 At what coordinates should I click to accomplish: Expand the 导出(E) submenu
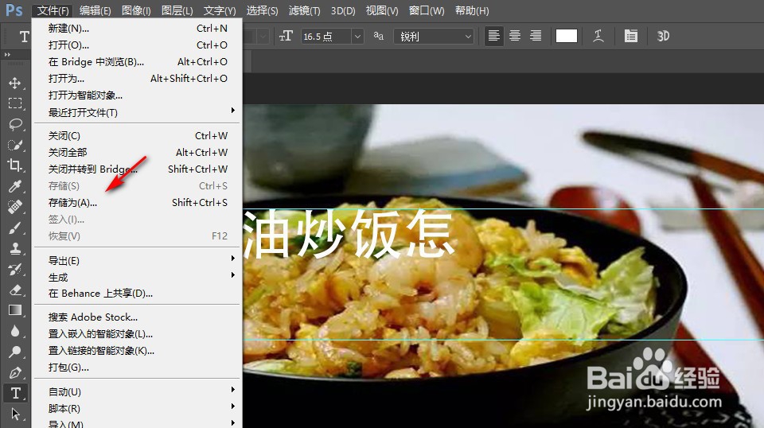click(x=136, y=260)
